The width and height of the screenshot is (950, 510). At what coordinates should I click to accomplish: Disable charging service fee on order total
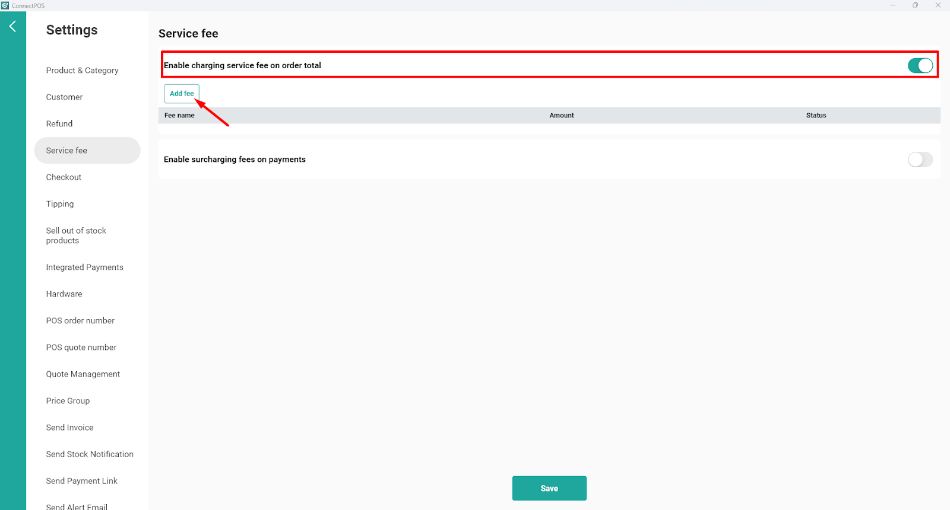[x=920, y=65]
